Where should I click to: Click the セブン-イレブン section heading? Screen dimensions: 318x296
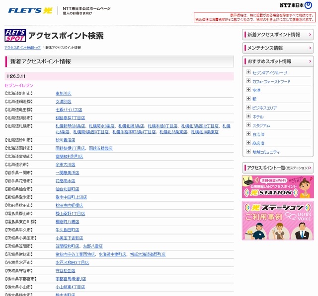click(19, 86)
